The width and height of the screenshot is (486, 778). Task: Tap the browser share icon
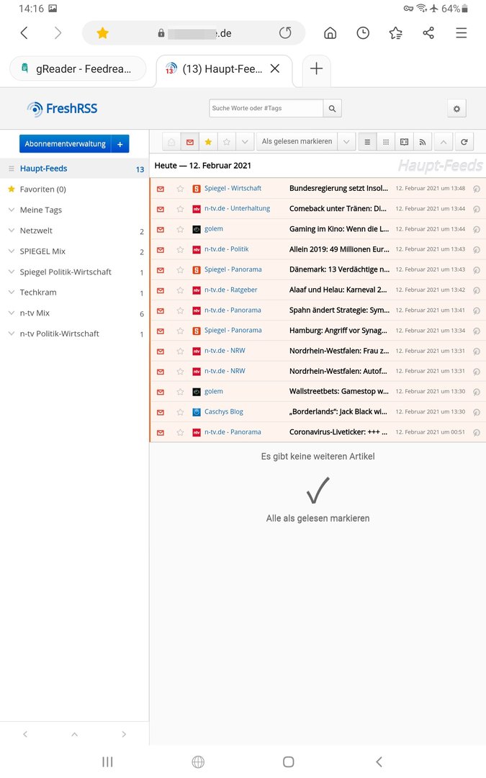428,33
